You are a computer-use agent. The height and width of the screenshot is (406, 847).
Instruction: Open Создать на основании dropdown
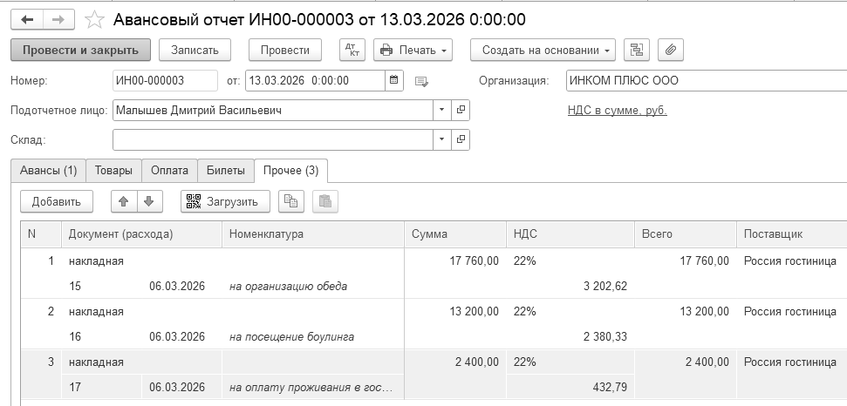pyautogui.click(x=543, y=51)
